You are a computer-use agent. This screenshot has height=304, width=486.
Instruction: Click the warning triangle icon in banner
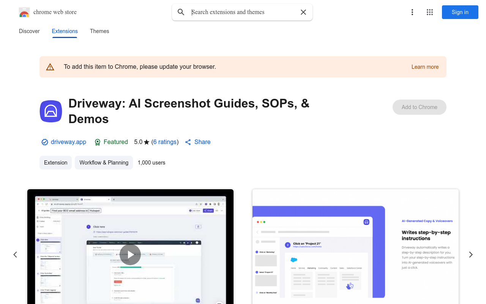pyautogui.click(x=50, y=67)
